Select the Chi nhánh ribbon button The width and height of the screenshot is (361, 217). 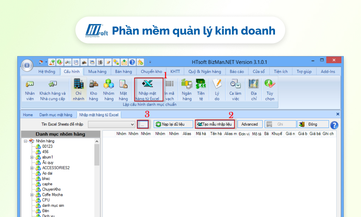(79, 90)
